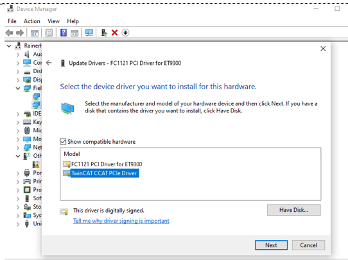Click the Model column header
Viewport: 348px width, 260px height.
click(x=72, y=153)
